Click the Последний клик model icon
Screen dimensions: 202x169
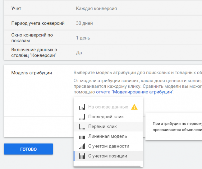coord(82,117)
